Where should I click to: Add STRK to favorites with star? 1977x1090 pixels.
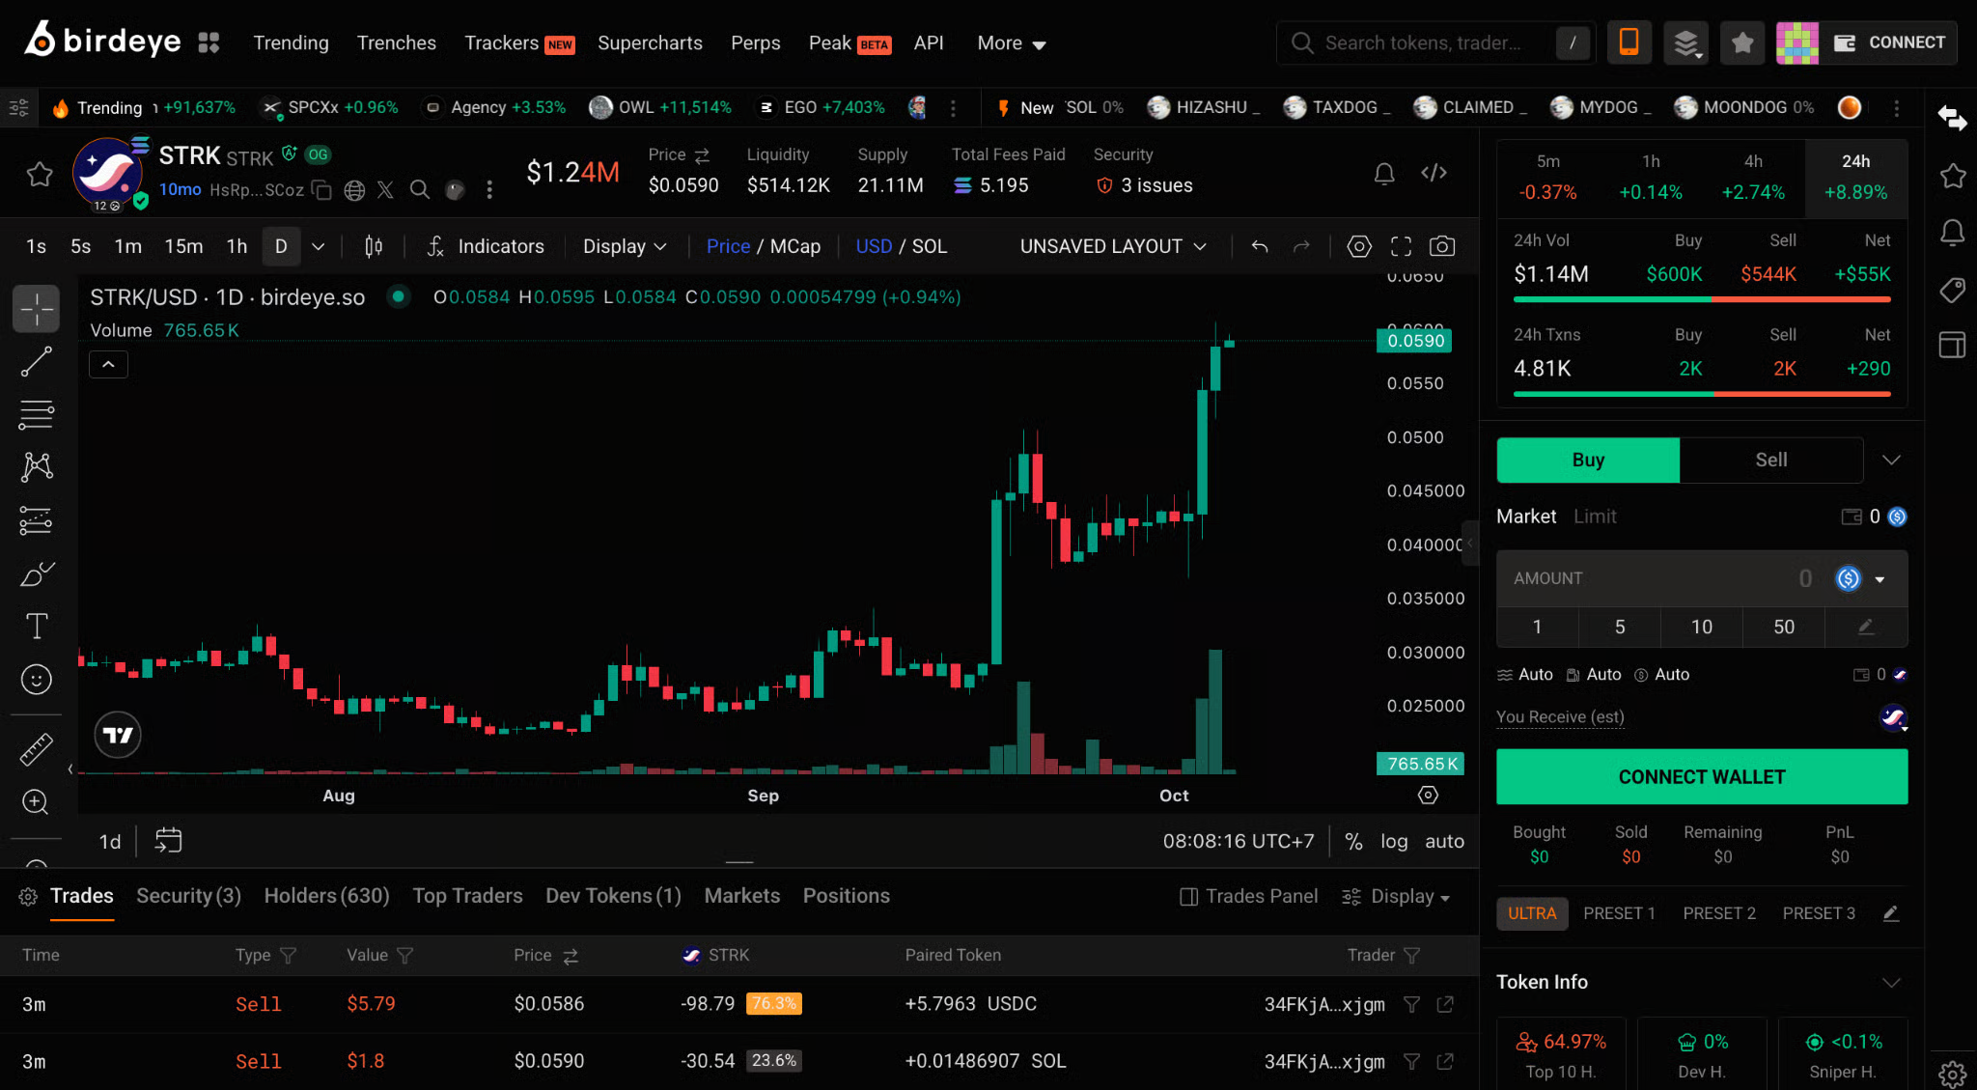40,174
